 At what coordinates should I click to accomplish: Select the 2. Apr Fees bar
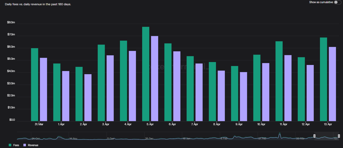click(79, 94)
